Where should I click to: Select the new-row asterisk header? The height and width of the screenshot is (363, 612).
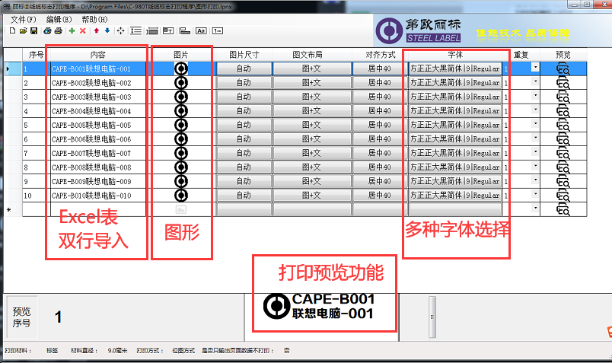click(13, 209)
